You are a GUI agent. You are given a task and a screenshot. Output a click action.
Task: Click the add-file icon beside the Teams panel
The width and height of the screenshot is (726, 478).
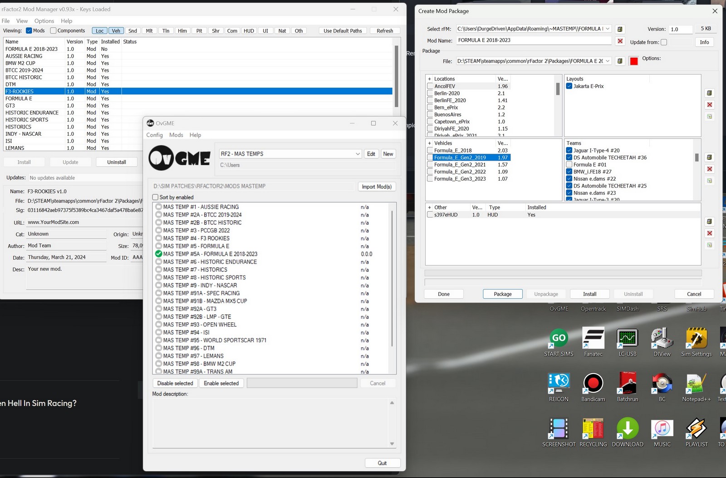click(x=709, y=158)
